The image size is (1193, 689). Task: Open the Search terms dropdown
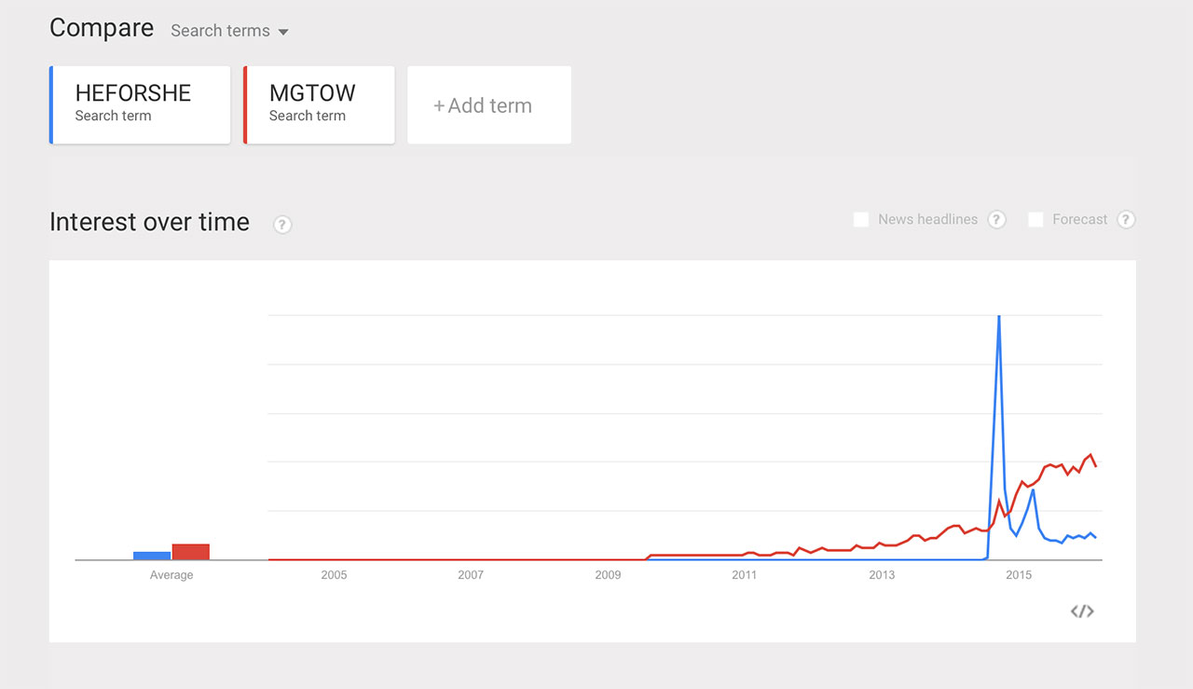tap(229, 31)
